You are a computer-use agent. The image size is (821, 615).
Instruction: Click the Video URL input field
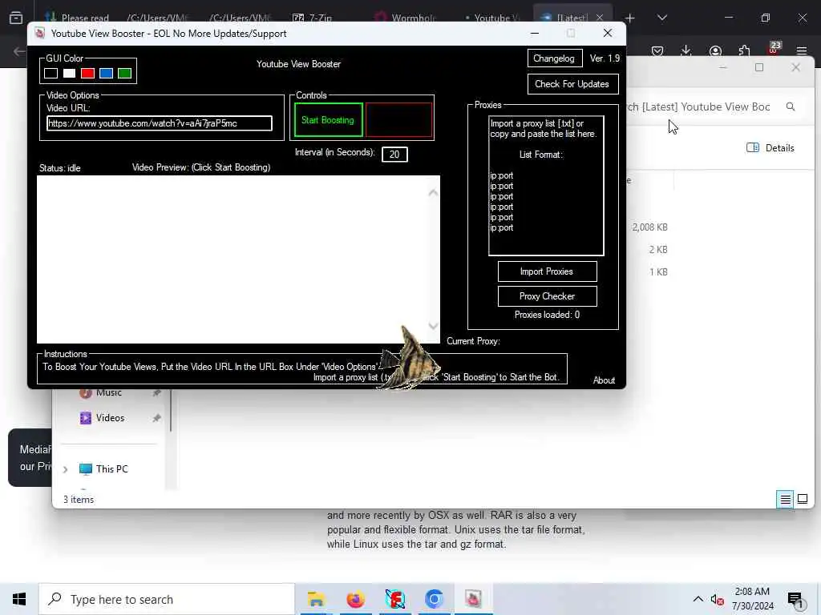pyautogui.click(x=160, y=123)
